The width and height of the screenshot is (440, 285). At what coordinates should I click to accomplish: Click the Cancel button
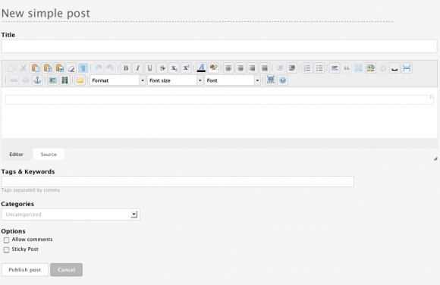coord(67,270)
